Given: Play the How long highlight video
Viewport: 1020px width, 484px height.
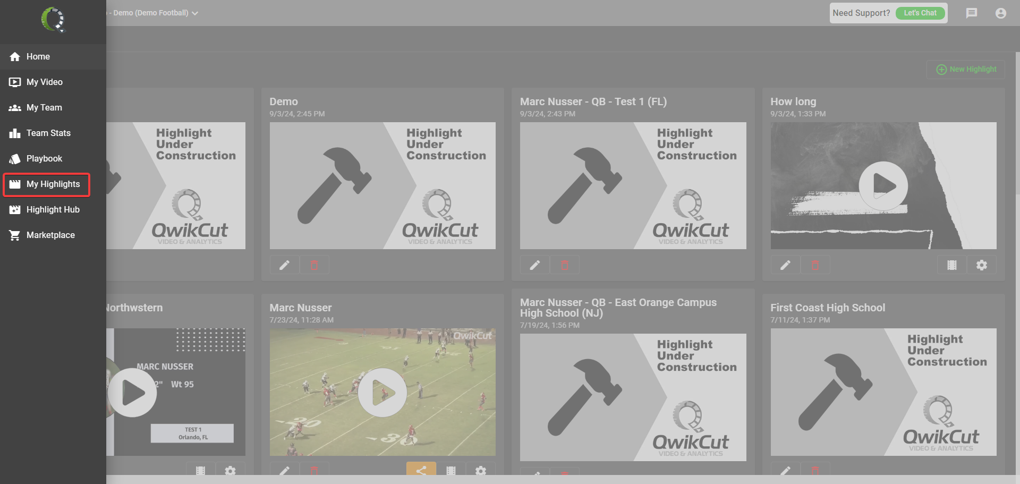Looking at the screenshot, I should (x=883, y=186).
